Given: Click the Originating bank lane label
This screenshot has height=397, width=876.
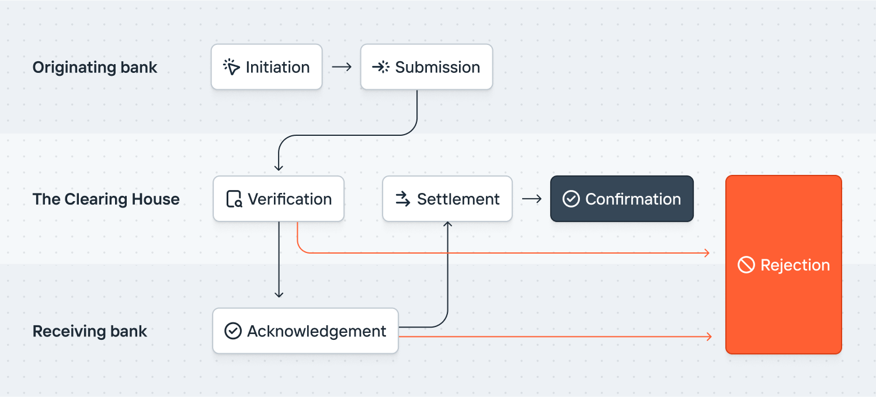Looking at the screenshot, I should (95, 68).
